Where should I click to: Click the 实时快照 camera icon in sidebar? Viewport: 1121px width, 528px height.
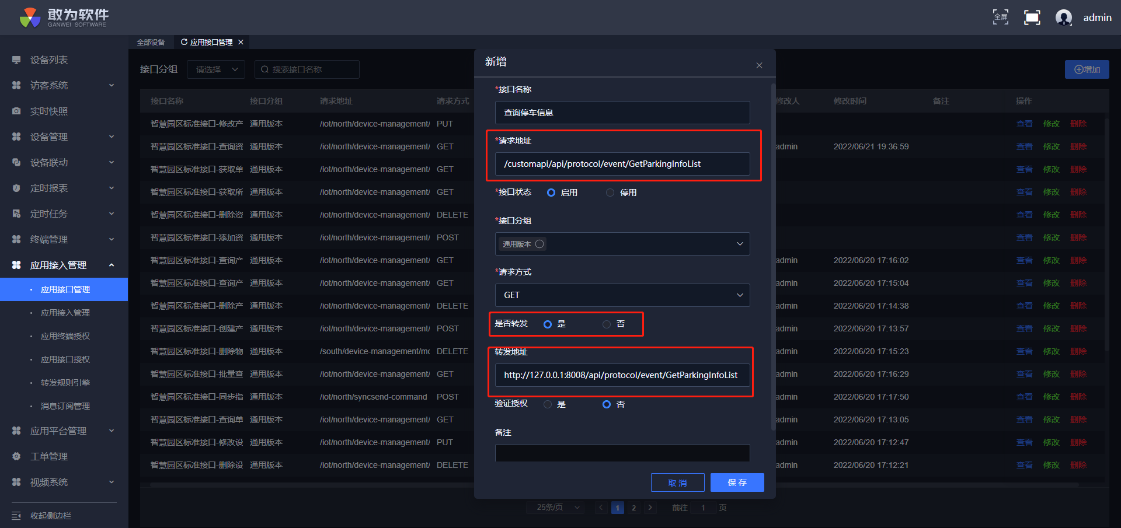pos(16,111)
